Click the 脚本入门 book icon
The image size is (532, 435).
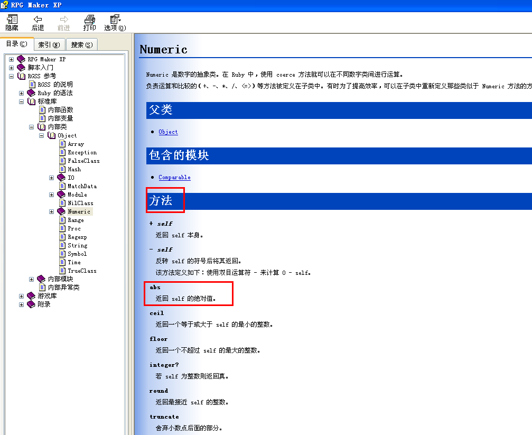(21, 67)
